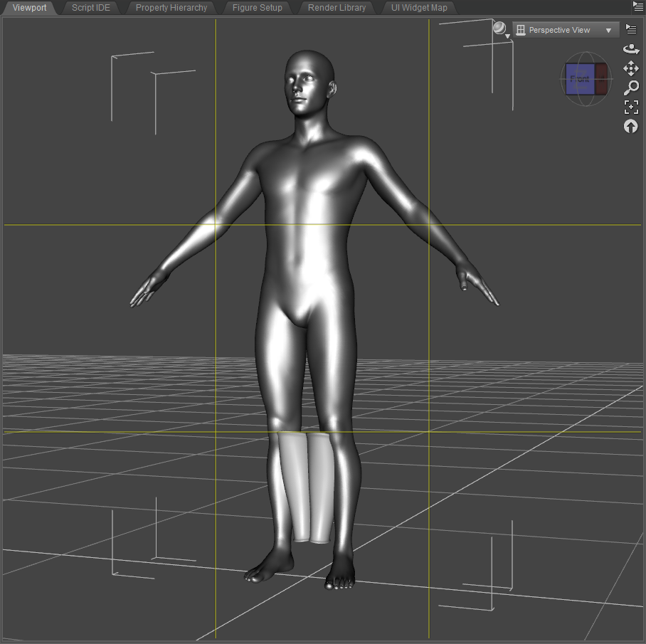The height and width of the screenshot is (644, 646).
Task: Open the Script IDE tab
Action: click(90, 8)
